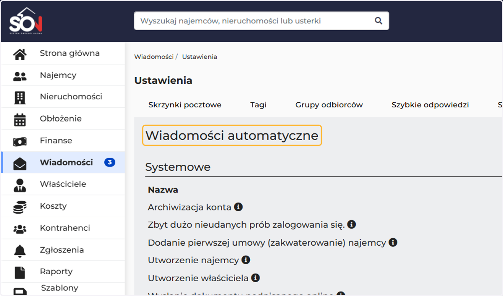Click the Nazwa column header
The height and width of the screenshot is (296, 503).
tap(163, 190)
